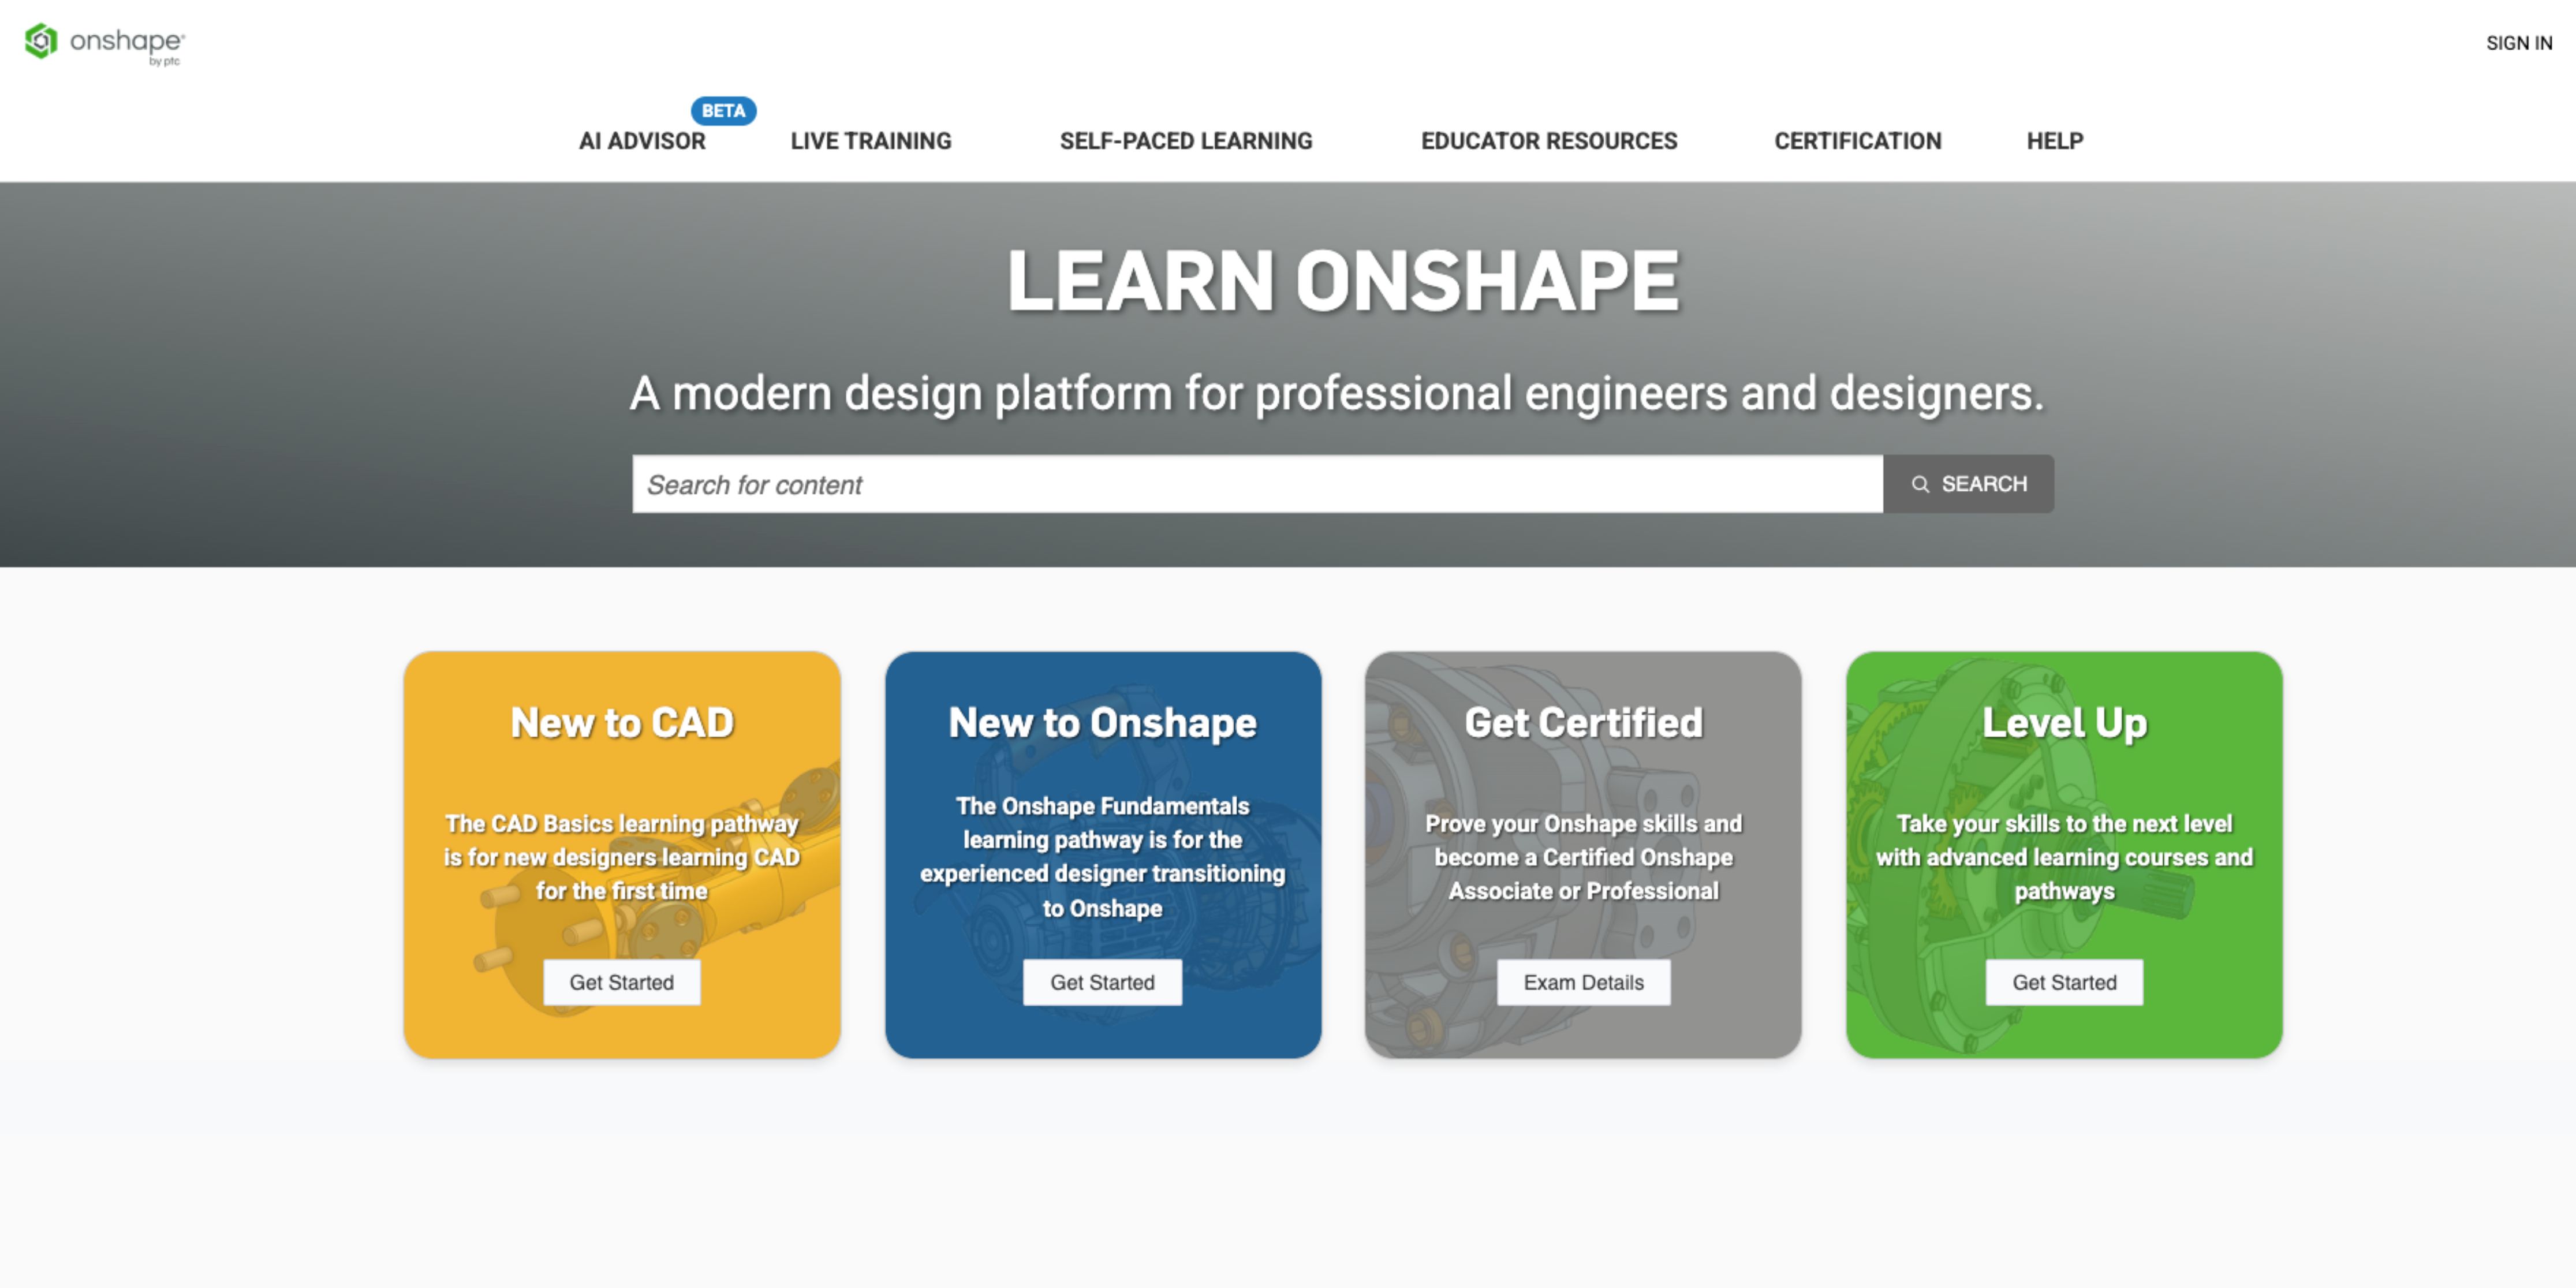
Task: Open the Help menu
Action: point(2055,141)
